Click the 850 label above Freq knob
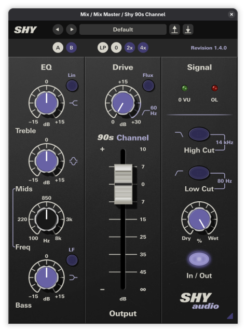The image size is (246, 332). (x=46, y=198)
